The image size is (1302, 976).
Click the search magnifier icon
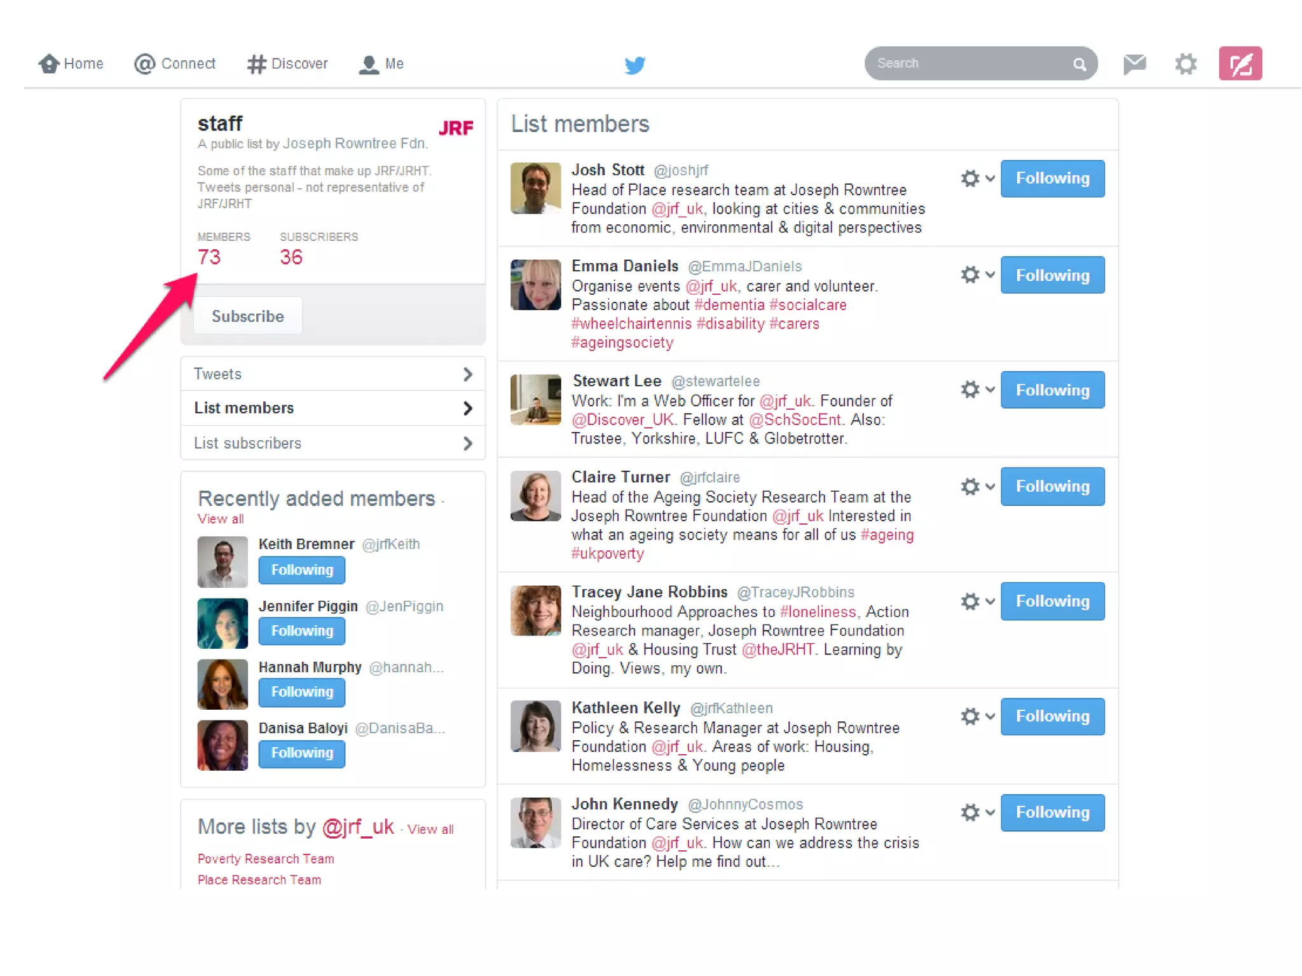(1079, 64)
